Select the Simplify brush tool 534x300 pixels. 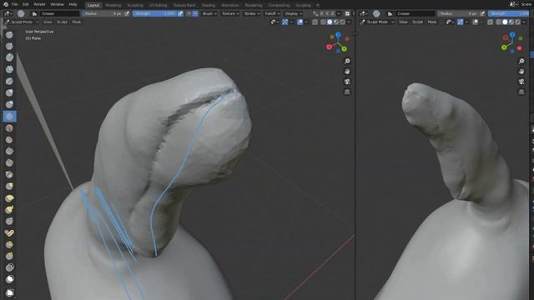tap(9, 267)
